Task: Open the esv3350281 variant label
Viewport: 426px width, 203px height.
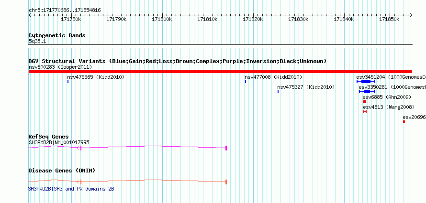Action: click(x=392, y=87)
